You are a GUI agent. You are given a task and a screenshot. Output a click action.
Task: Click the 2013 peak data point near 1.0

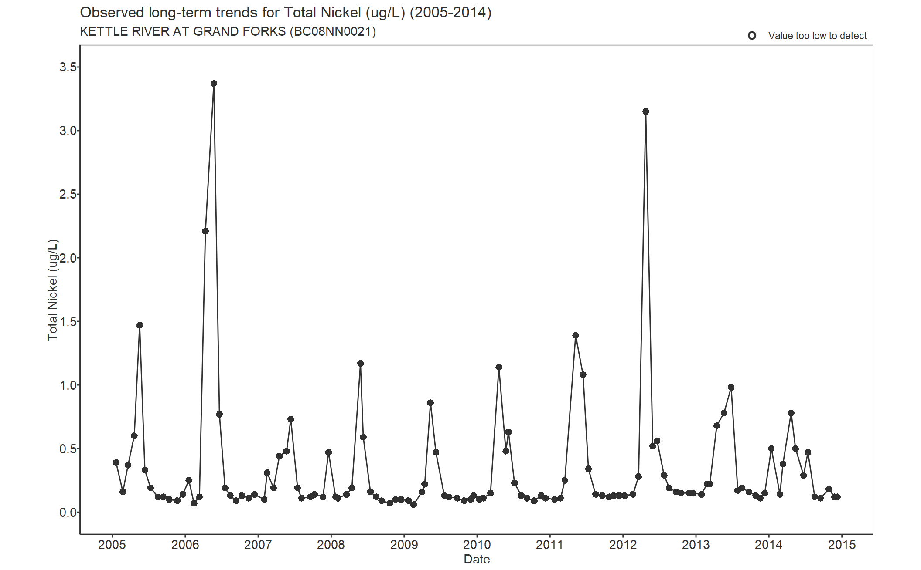coord(731,388)
